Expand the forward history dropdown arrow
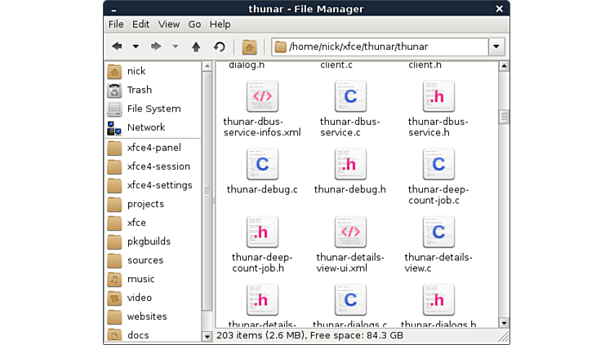Viewport: 614px width, 345px height. coord(175,46)
